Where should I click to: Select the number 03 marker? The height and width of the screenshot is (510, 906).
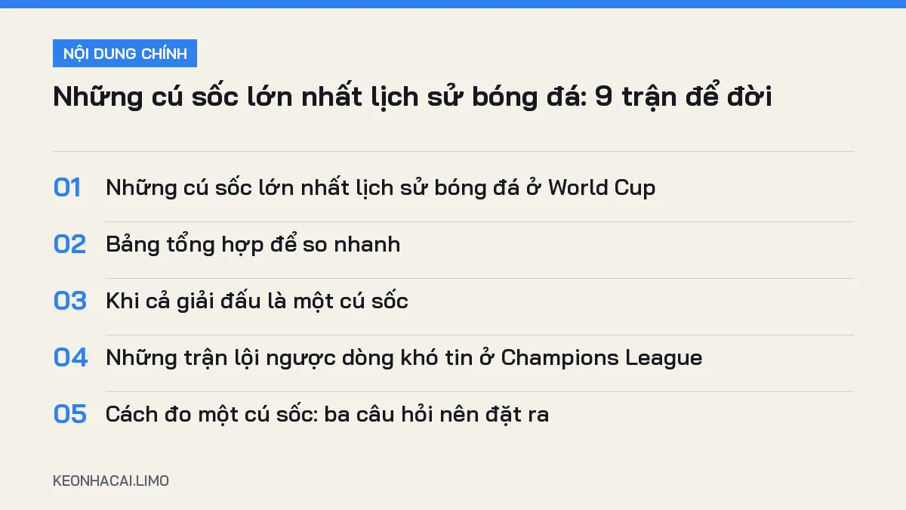click(70, 301)
